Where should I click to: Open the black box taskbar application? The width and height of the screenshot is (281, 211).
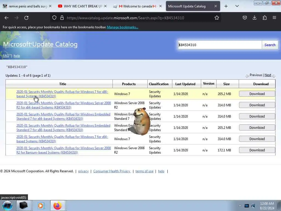[24, 206]
